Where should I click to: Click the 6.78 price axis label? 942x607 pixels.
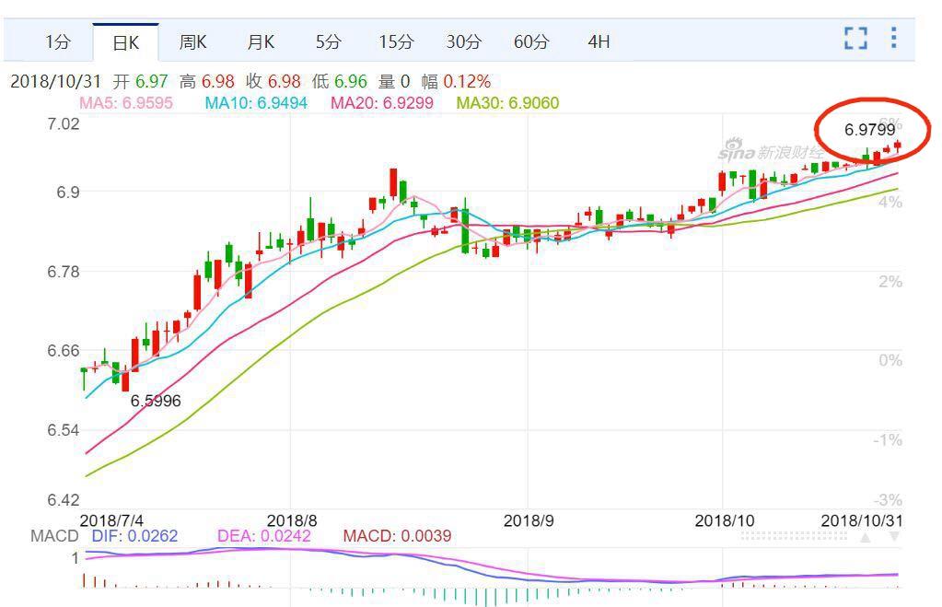[64, 272]
